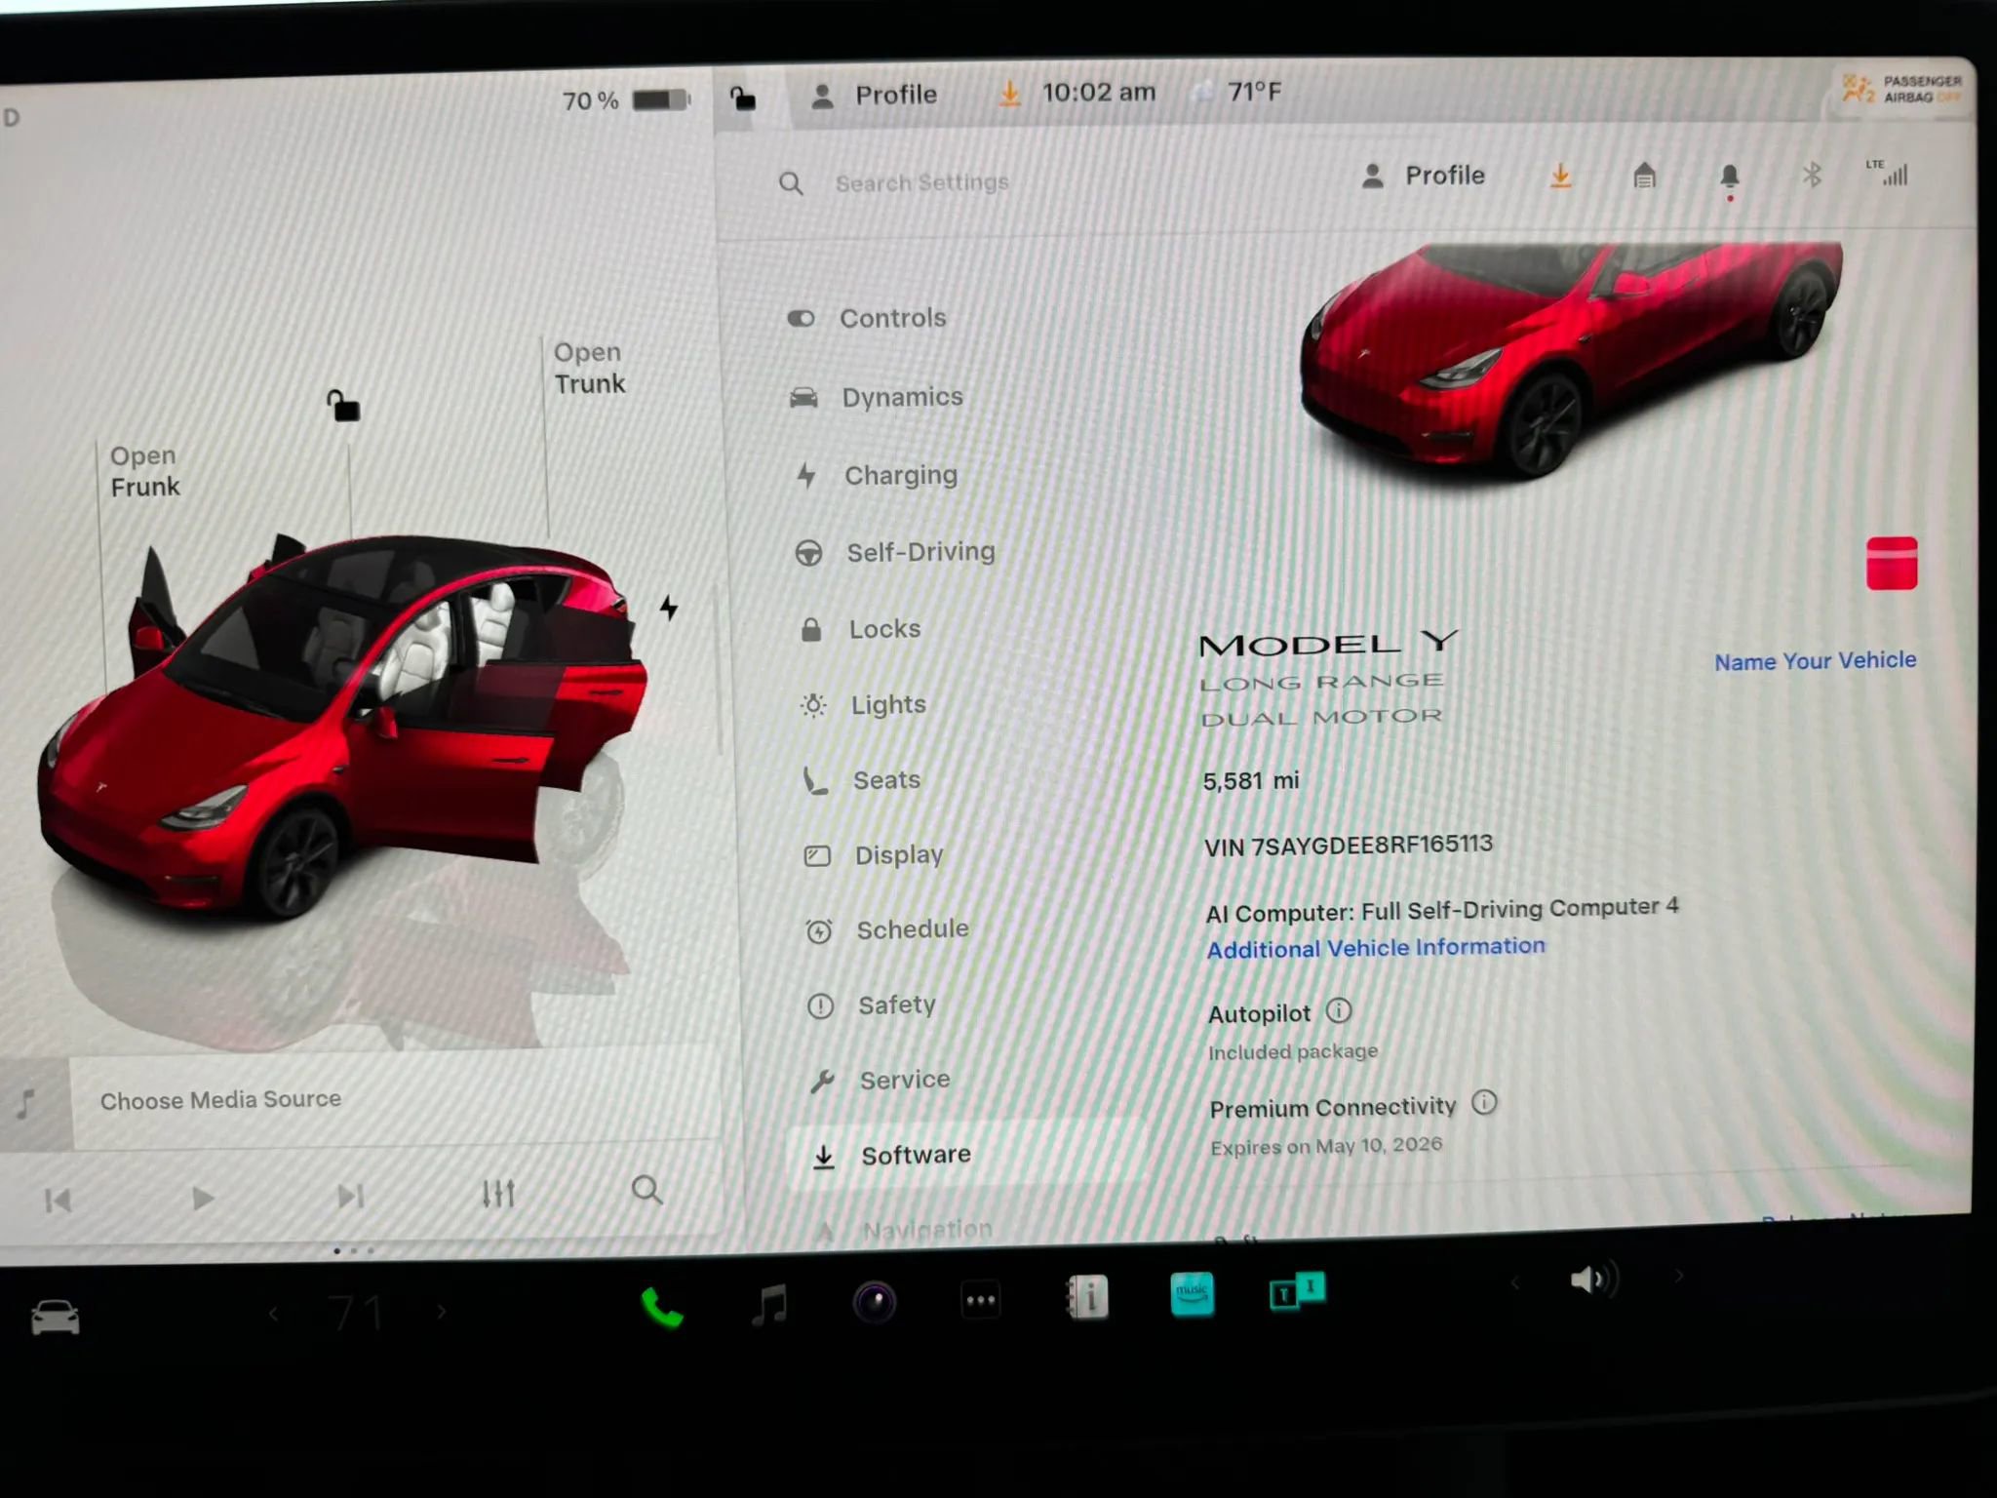Open the Display menu
The height and width of the screenshot is (1498, 1997).
[874, 855]
